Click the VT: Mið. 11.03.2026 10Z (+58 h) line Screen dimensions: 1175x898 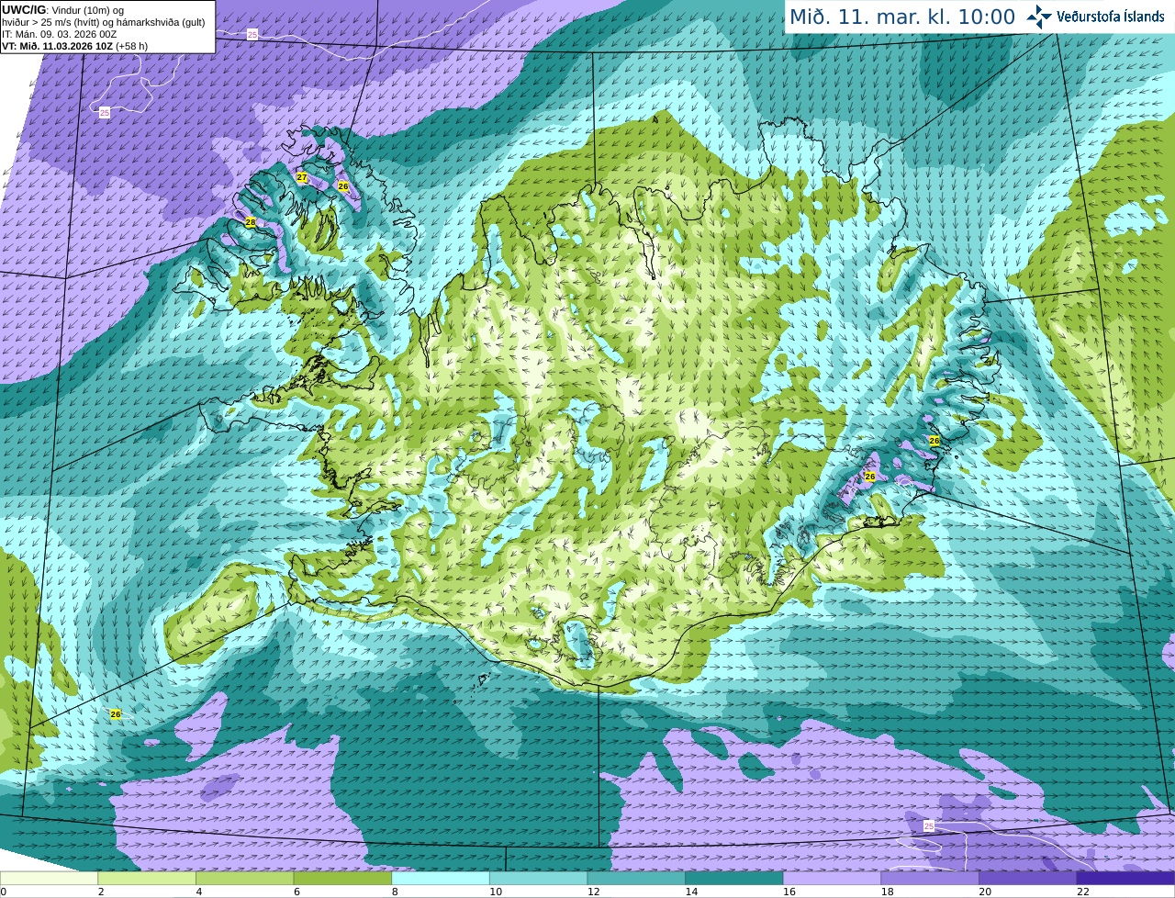tap(74, 46)
